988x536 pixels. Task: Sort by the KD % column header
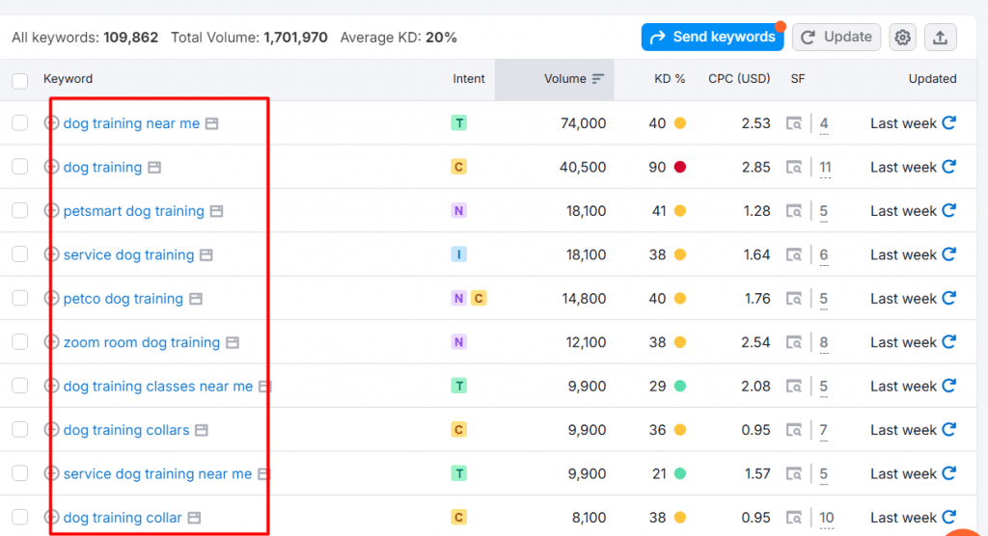click(670, 79)
